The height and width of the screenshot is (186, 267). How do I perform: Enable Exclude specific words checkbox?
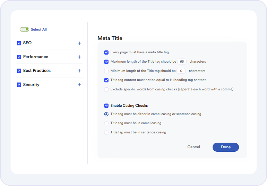pyautogui.click(x=106, y=89)
